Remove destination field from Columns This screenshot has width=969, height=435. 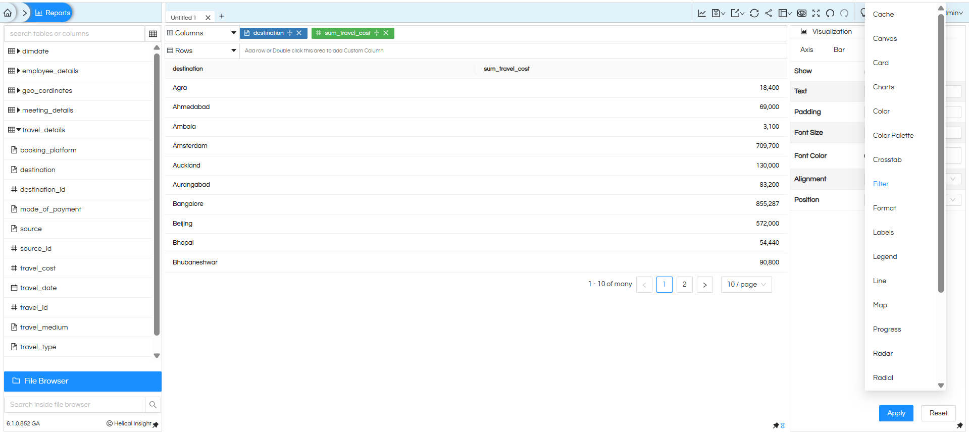click(299, 33)
